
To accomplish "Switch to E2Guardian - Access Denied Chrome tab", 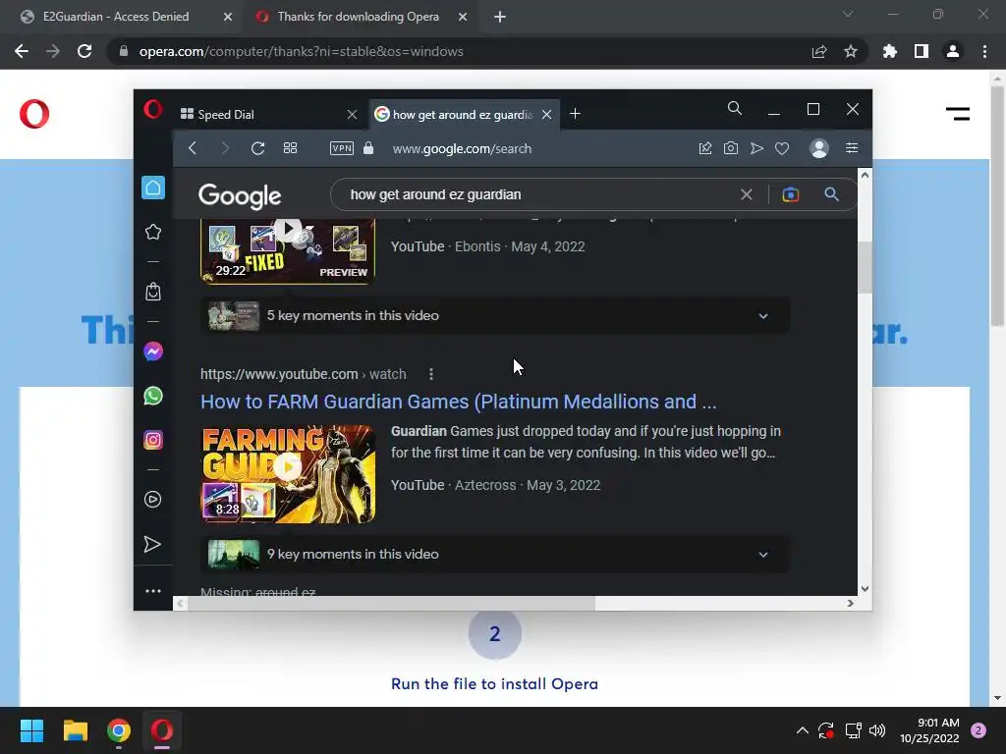I will click(x=116, y=17).
